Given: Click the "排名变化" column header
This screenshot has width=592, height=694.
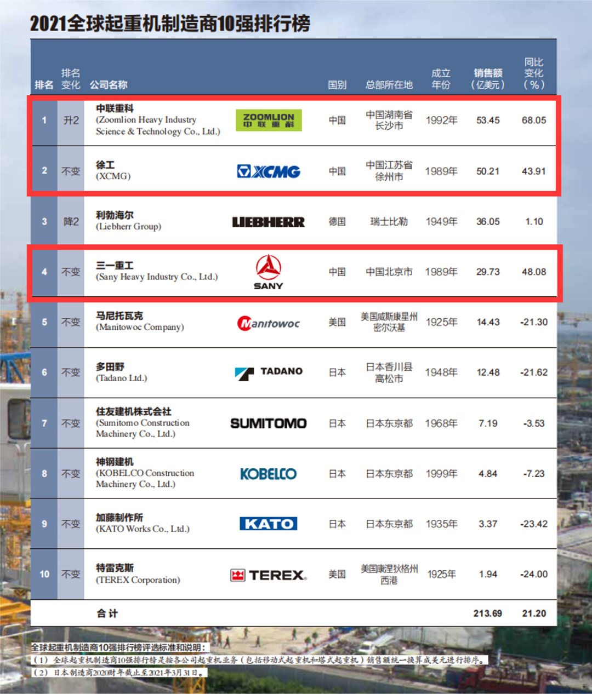Looking at the screenshot, I should 71,79.
